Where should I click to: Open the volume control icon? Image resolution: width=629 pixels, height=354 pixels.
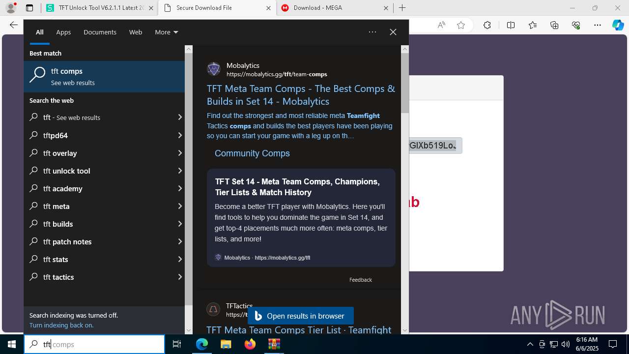[x=566, y=344]
